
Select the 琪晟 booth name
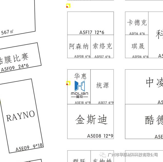pos(138,46)
